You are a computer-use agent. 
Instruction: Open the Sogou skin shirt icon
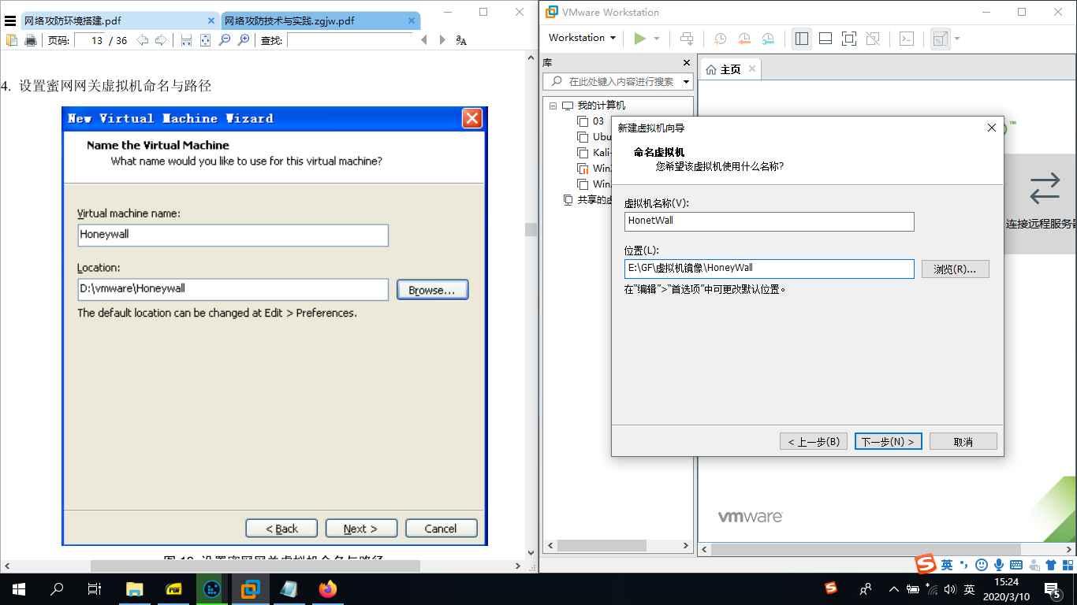pos(1050,565)
